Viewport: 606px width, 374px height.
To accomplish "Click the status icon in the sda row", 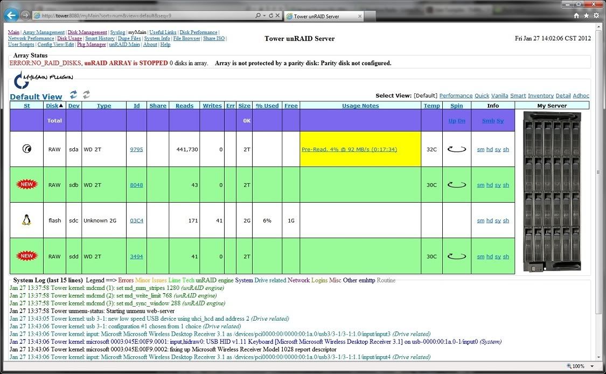I will [26, 149].
